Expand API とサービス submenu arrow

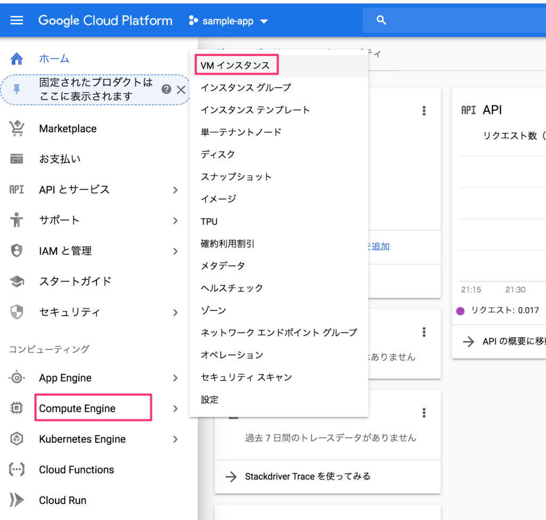tap(175, 190)
